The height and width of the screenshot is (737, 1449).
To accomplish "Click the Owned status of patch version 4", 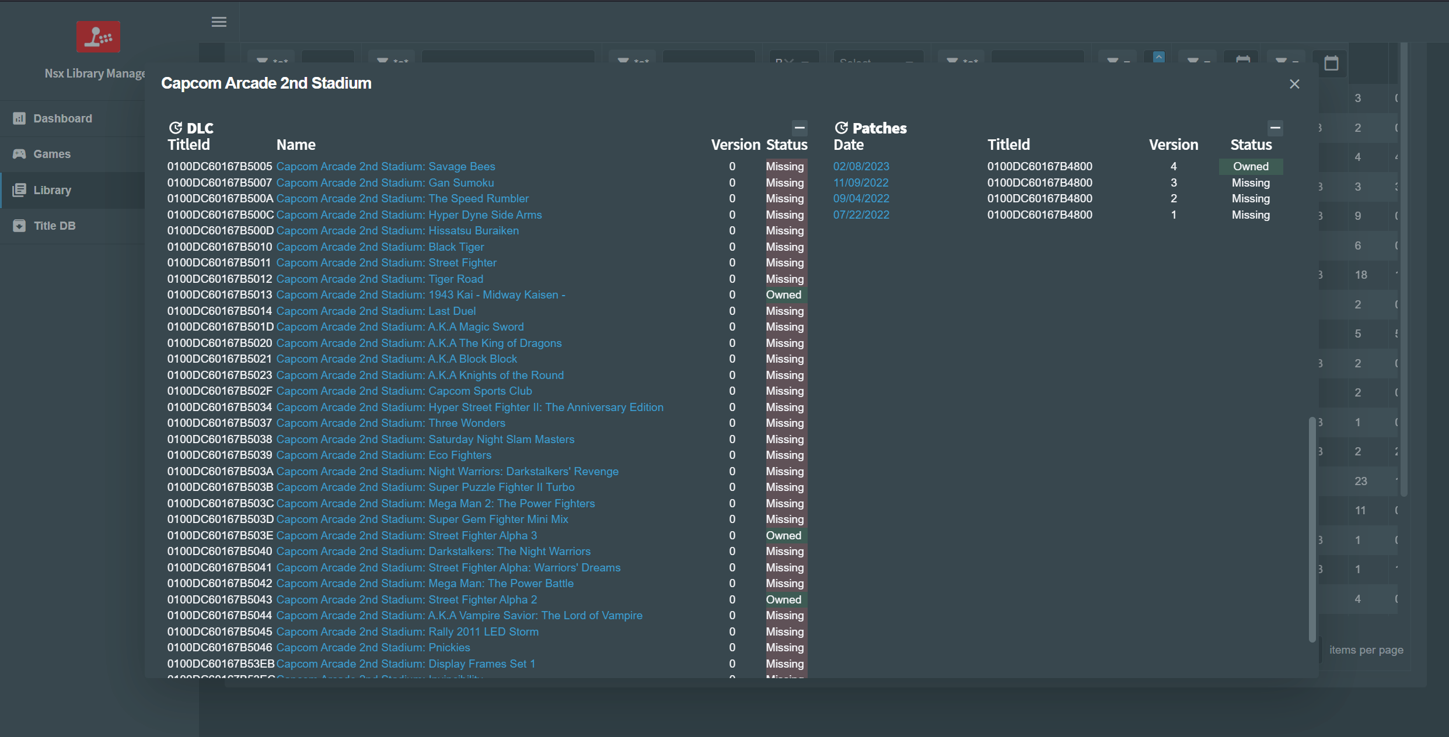I will click(1251, 166).
